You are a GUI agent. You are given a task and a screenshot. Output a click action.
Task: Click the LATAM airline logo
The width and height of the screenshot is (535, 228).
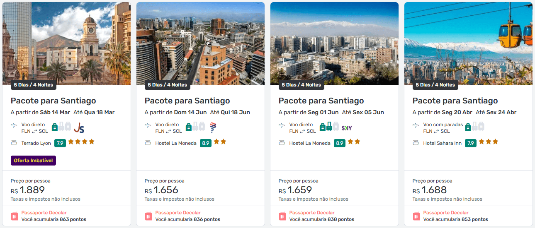coord(213,127)
